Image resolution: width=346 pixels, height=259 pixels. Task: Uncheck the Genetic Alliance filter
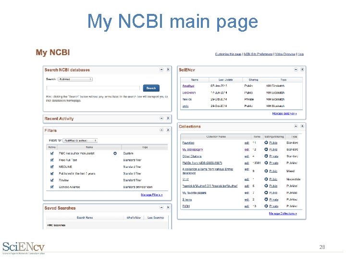tap(52, 187)
